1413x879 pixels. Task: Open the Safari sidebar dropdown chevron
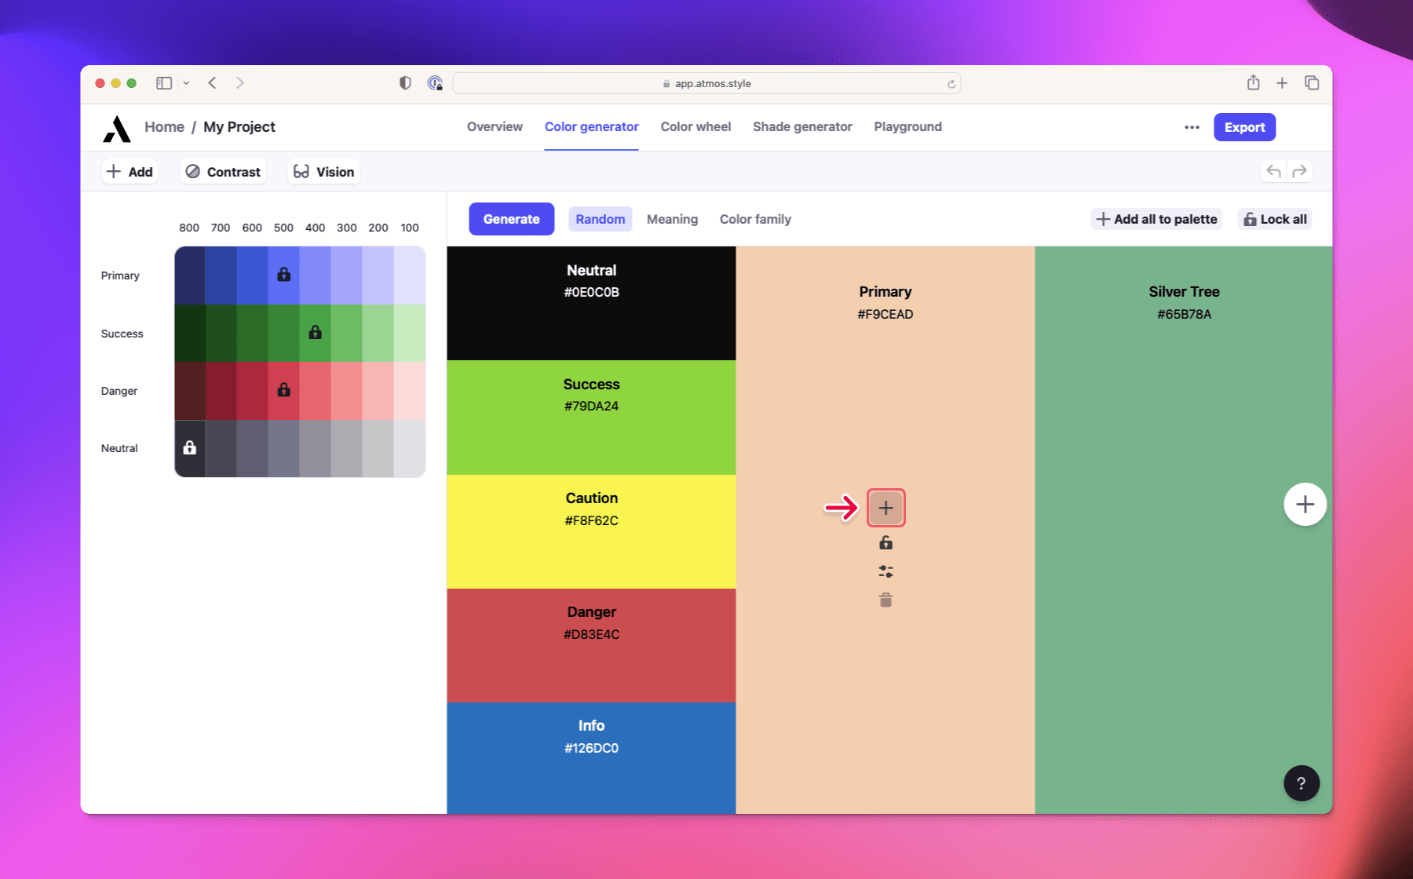point(186,82)
